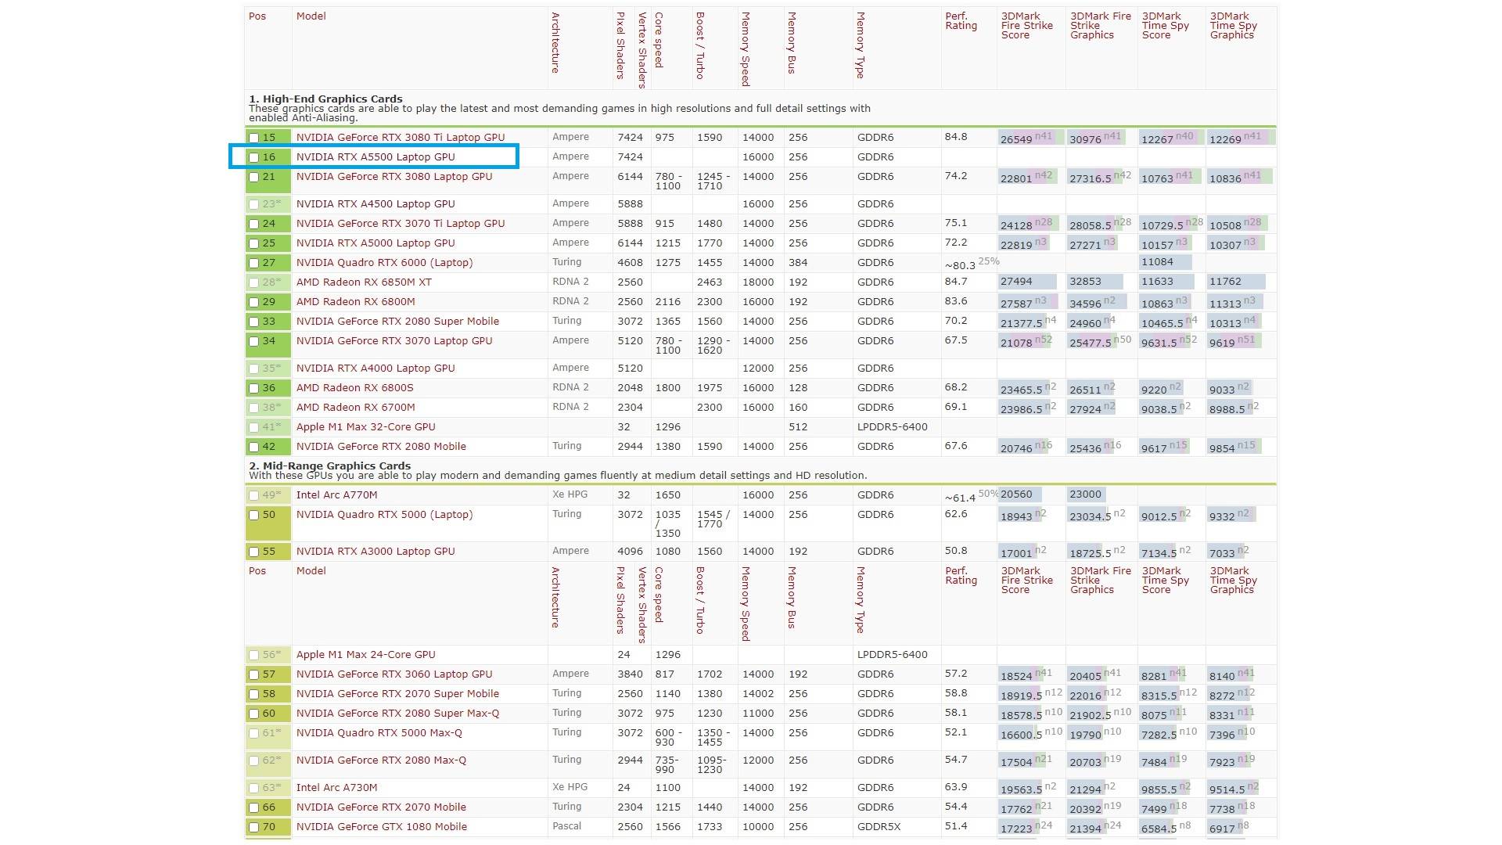Sort table by top Model column header
Screen dimensions: 1502x845
[311, 16]
